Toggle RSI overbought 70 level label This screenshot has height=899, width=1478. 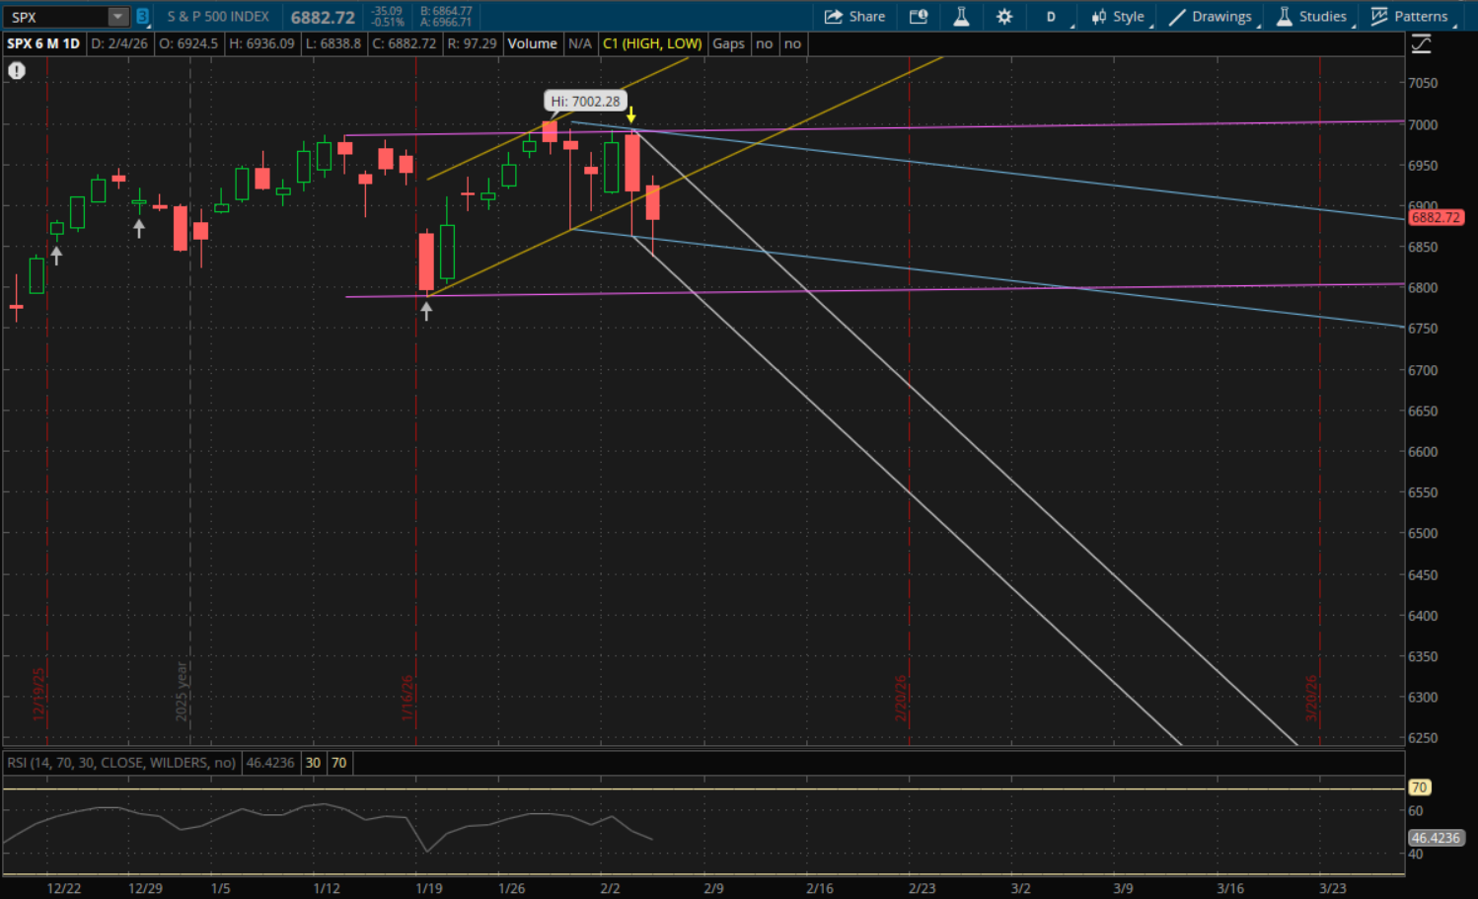coord(339,763)
